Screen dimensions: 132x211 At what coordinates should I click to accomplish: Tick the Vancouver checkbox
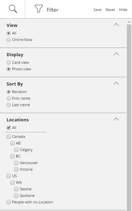tap(16, 163)
